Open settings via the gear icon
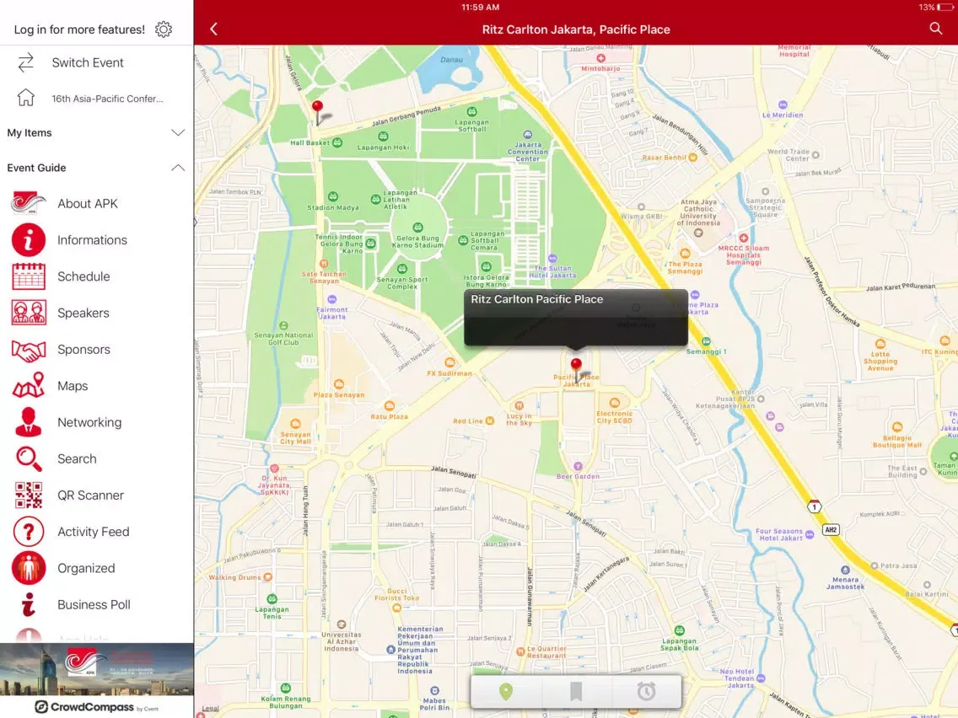 pyautogui.click(x=163, y=29)
